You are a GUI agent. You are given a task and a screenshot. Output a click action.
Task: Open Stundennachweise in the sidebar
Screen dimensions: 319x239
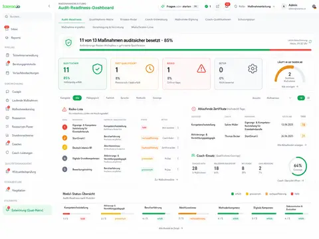coord(23,135)
